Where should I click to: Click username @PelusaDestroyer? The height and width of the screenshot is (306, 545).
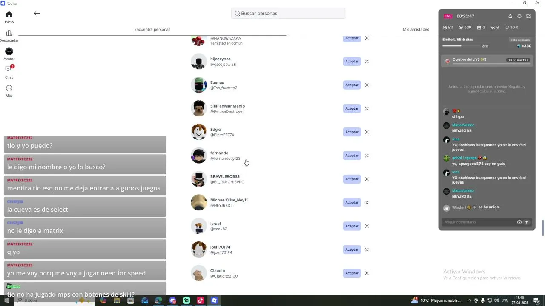click(227, 111)
